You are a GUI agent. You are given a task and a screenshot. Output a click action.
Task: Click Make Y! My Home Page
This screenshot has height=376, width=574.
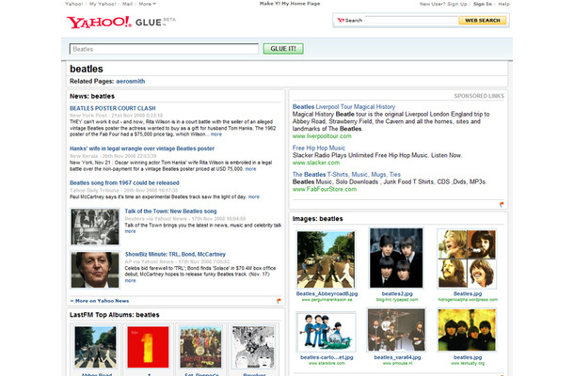pos(290,4)
